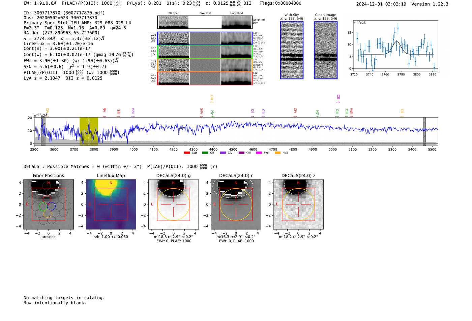Click the 'LyA z = 2.1047' redshift line
The width and height of the screenshot is (472, 321).
(42, 78)
